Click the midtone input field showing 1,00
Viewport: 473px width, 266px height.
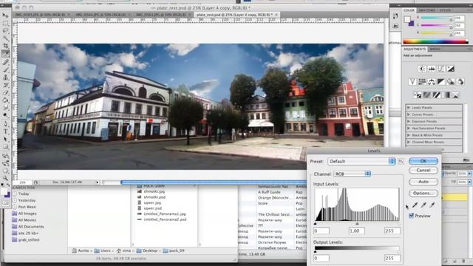click(x=356, y=231)
